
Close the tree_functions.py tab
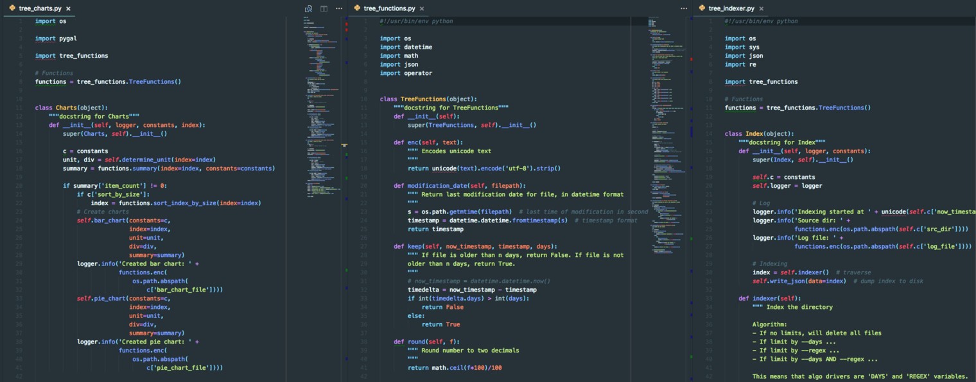[x=422, y=9]
